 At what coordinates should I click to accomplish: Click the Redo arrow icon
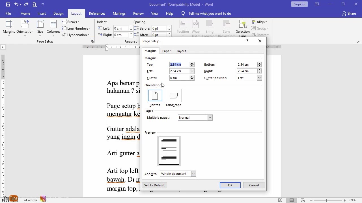(x=26, y=4)
